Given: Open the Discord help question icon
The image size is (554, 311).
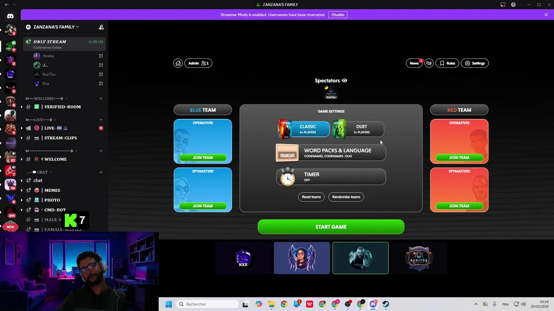Looking at the screenshot, I should (x=513, y=5).
